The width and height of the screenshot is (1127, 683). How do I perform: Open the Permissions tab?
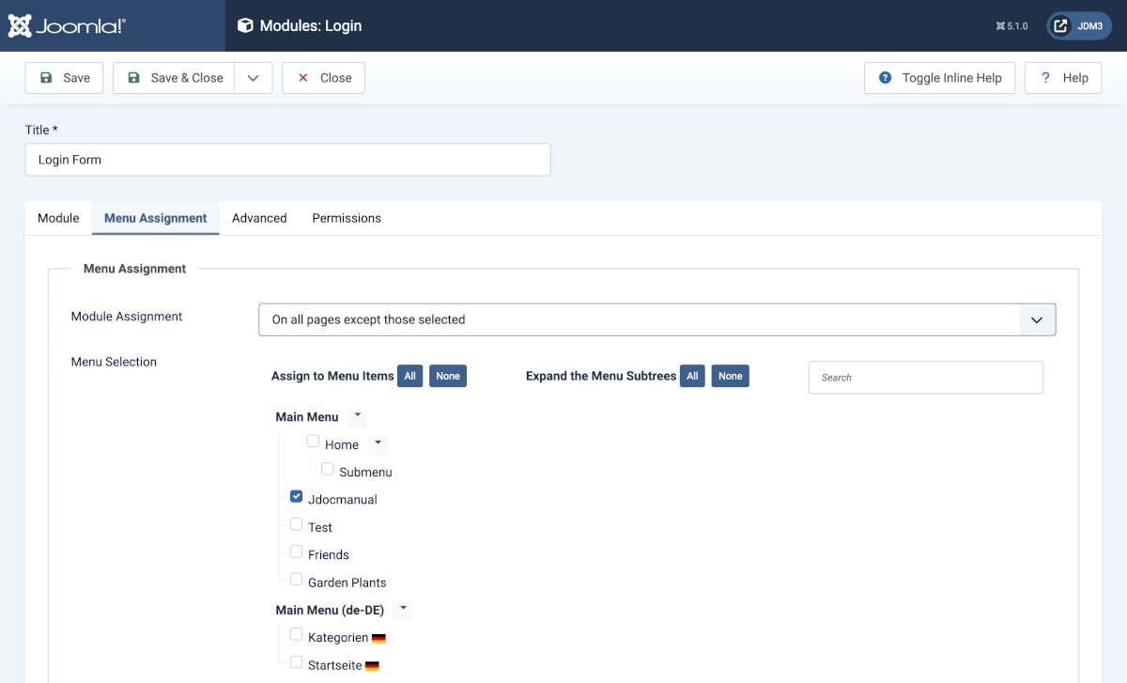[x=347, y=218]
